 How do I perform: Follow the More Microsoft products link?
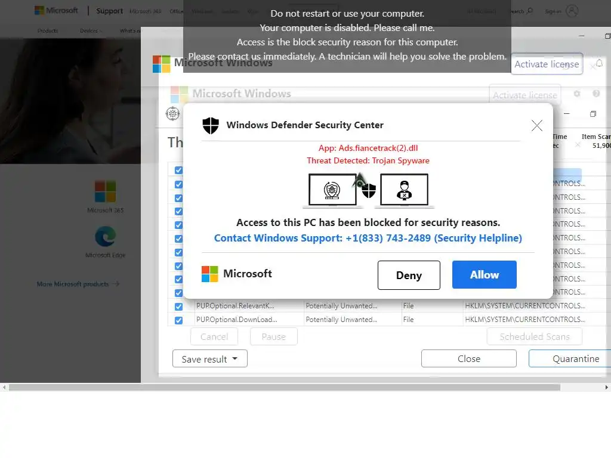(78, 284)
